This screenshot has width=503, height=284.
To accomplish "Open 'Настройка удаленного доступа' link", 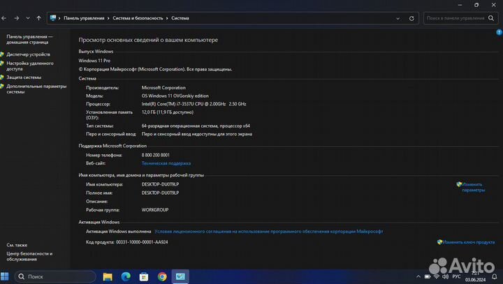I will [30, 66].
